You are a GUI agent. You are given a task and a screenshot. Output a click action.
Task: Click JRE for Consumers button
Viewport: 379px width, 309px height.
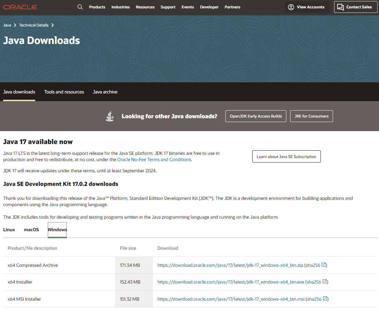point(311,116)
